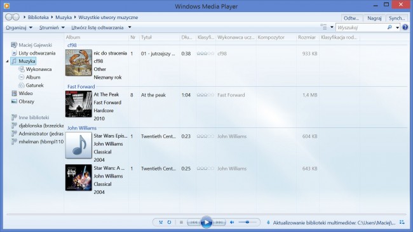Viewport: 413px width, 232px height.
Task: Click Inne biblioteki heading
Action: click(x=34, y=117)
